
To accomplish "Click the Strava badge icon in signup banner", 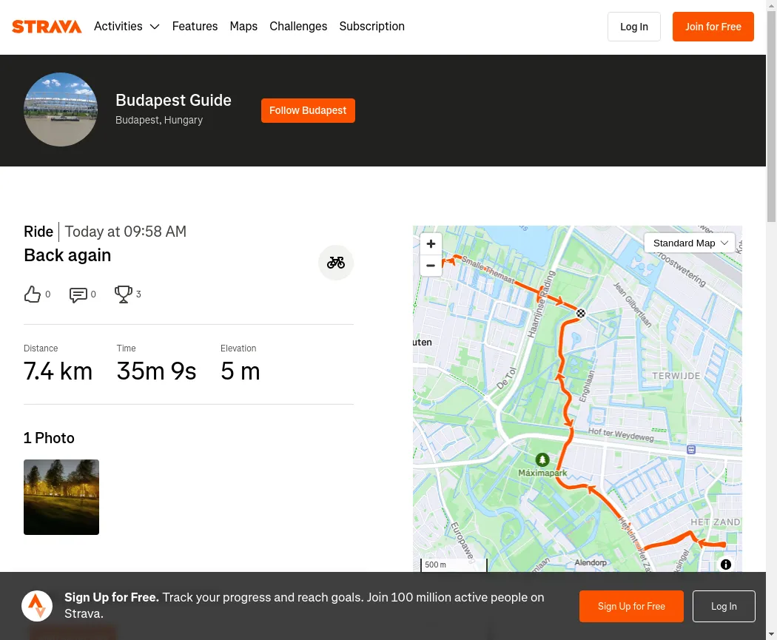I will pyautogui.click(x=37, y=606).
